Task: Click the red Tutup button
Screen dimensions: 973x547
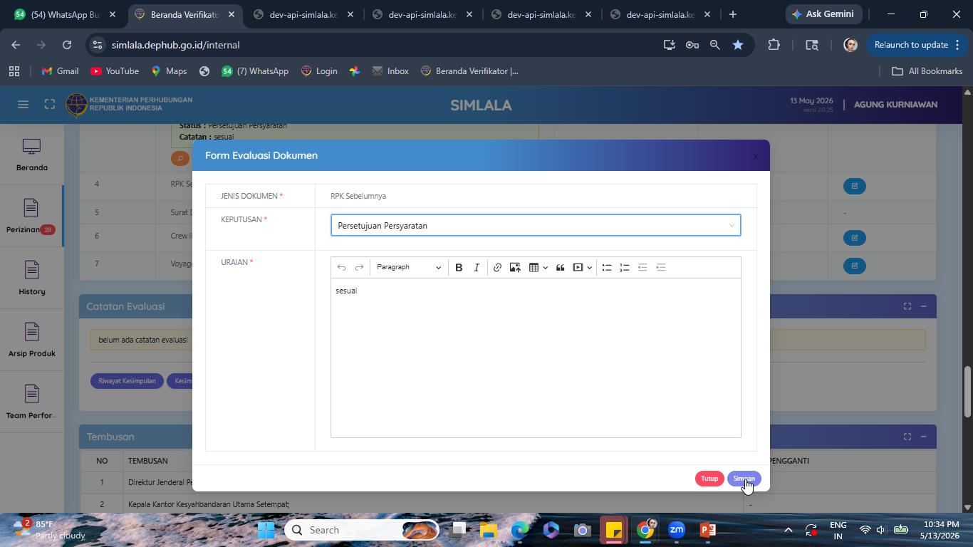Action: 709,479
